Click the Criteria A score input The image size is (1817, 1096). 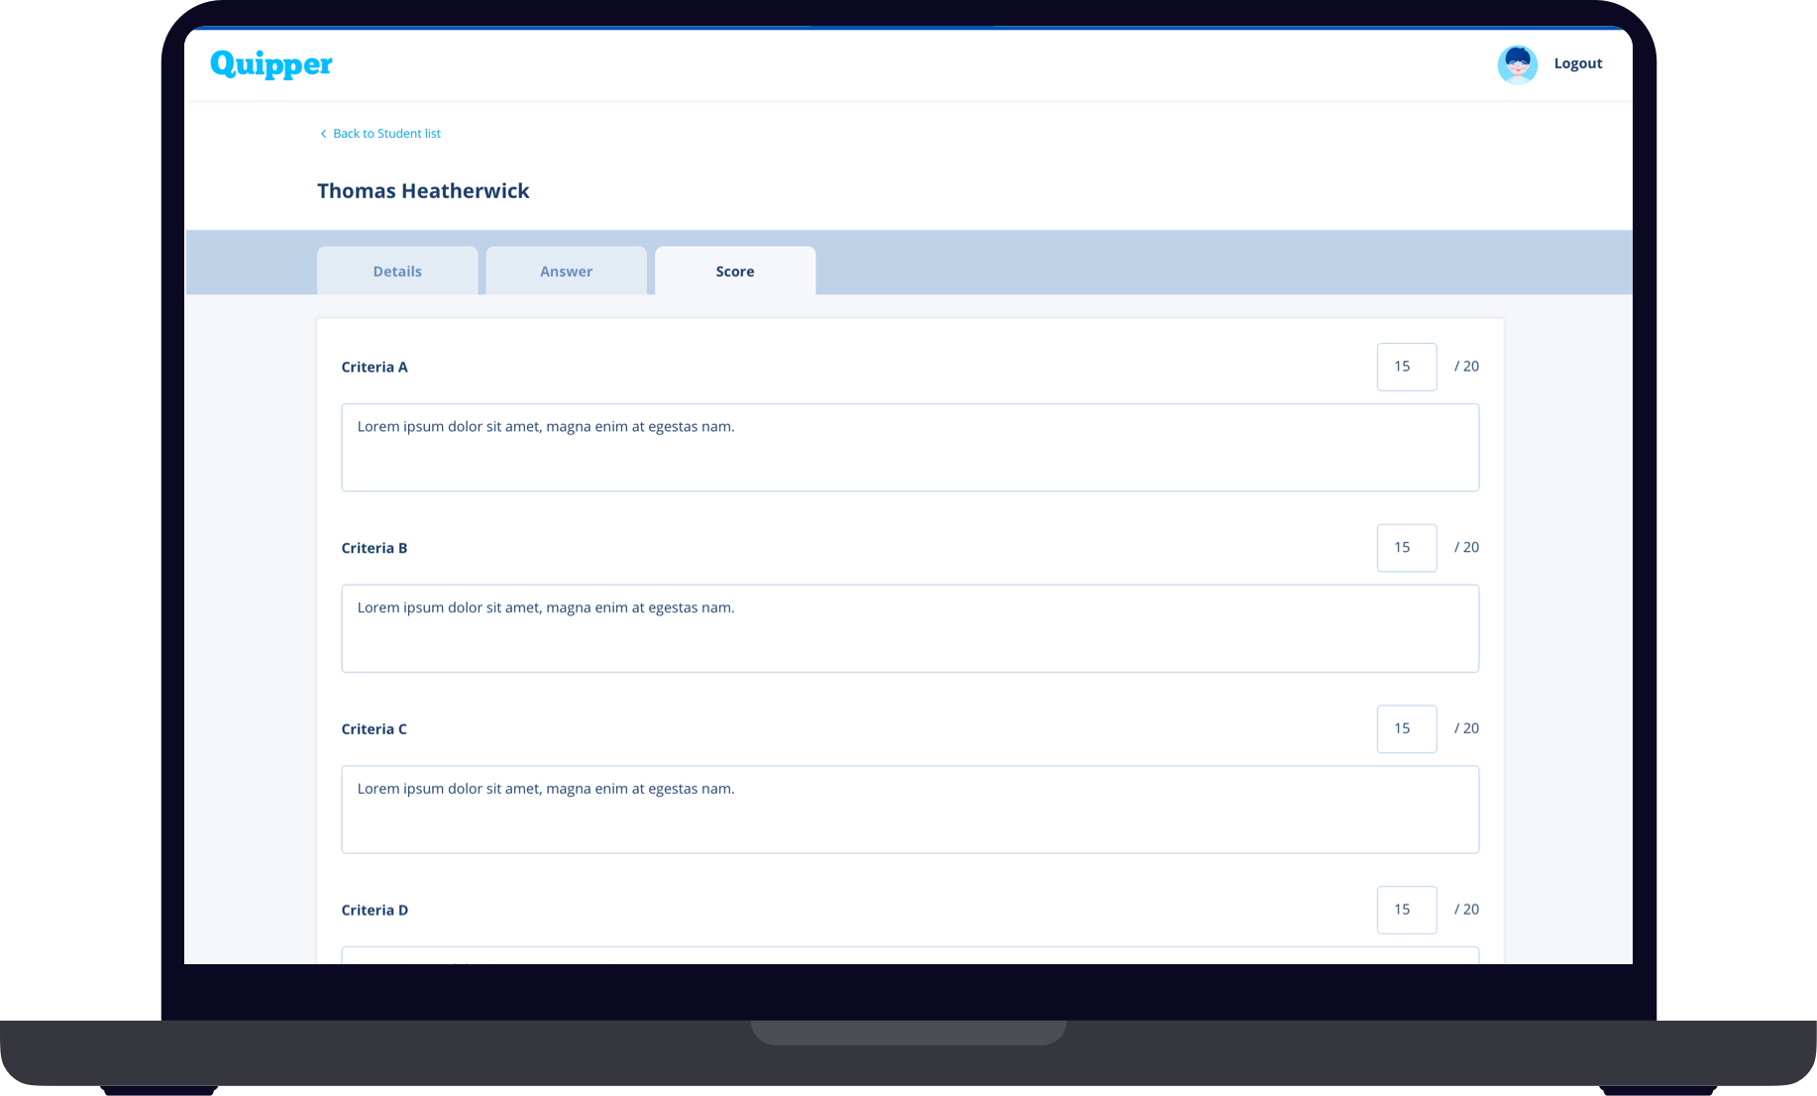tap(1406, 367)
